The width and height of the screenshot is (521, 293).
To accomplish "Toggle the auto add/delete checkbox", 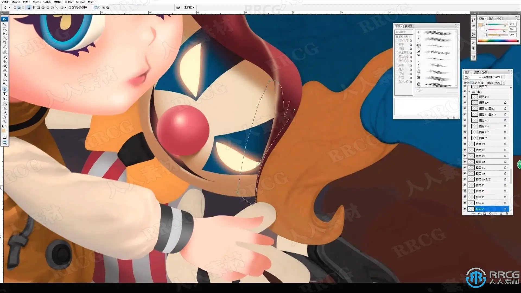I will click(x=70, y=8).
